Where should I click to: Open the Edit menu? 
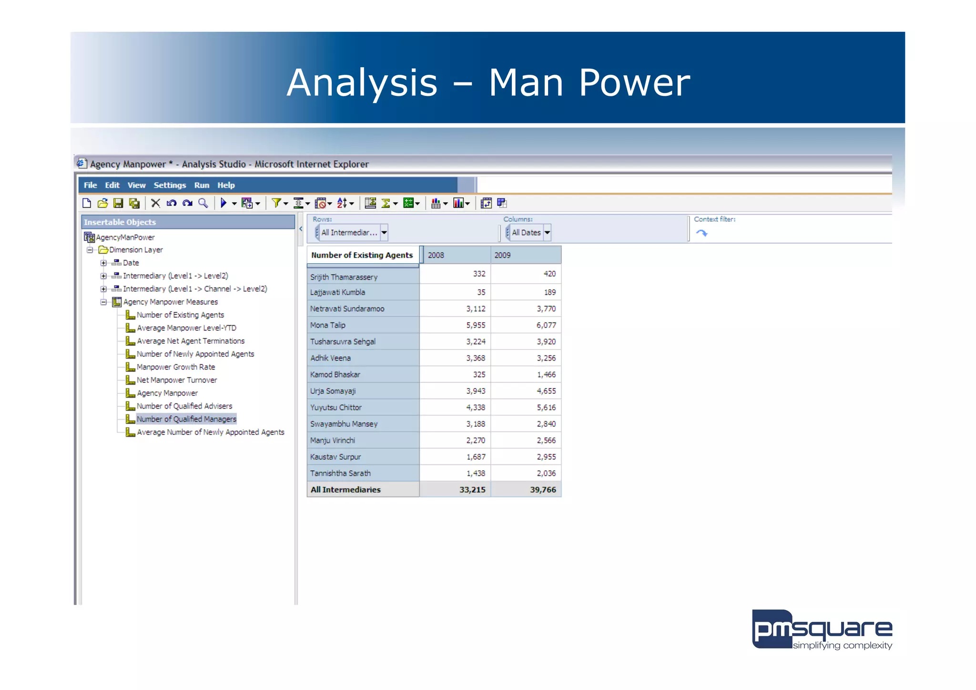pyautogui.click(x=112, y=185)
